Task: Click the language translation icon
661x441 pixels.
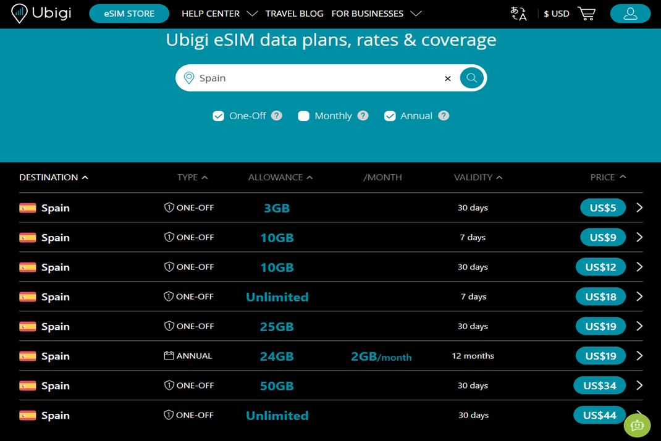Action: click(518, 14)
